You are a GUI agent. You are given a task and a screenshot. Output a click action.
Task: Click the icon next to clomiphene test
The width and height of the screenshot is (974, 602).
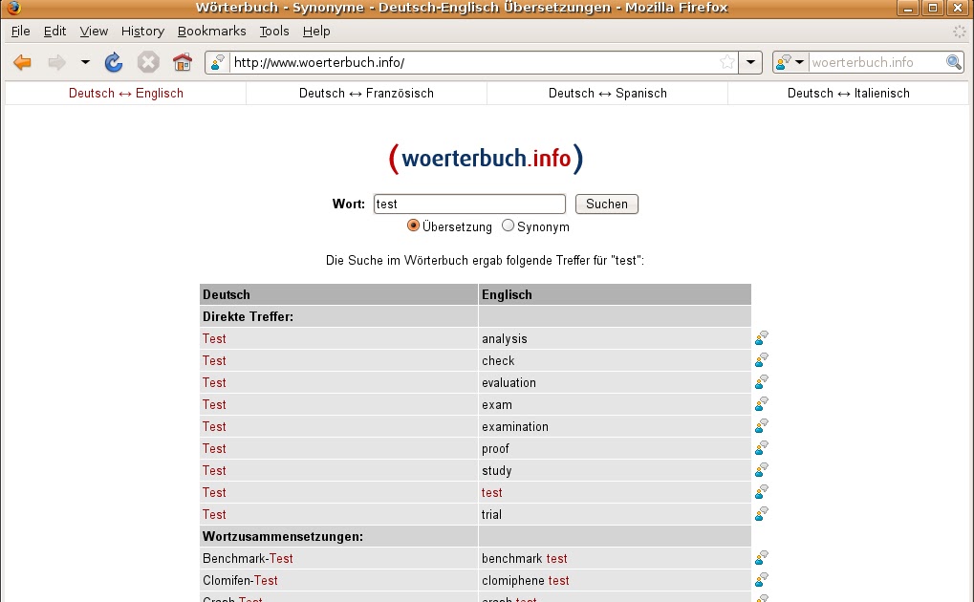[x=762, y=580]
